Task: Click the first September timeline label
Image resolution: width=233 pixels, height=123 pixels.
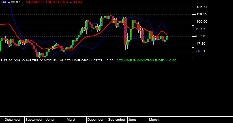Action: pyautogui.click(x=34, y=120)
